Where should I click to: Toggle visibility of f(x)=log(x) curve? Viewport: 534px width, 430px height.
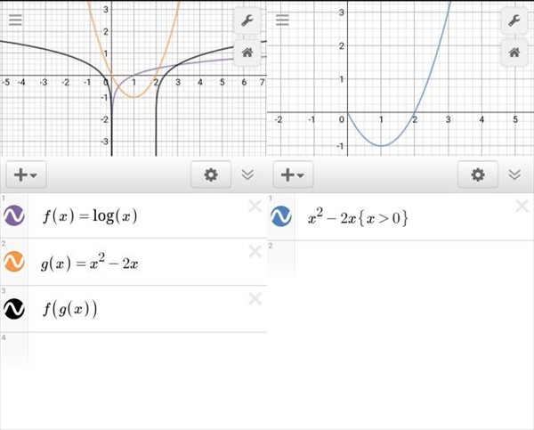[14, 216]
